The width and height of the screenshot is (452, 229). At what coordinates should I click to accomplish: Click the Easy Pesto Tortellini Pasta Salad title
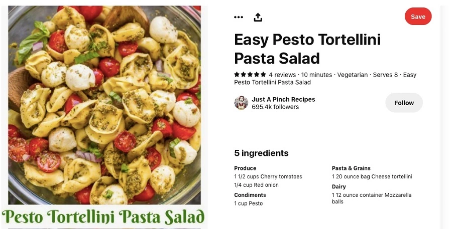click(307, 49)
